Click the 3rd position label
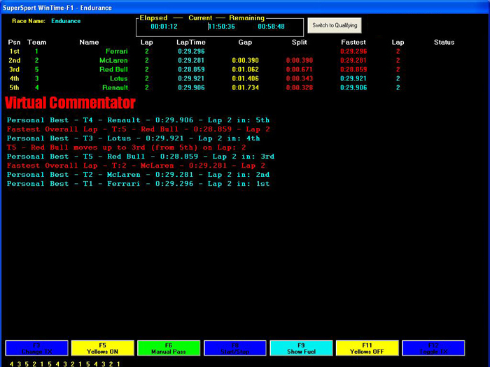Screen dimensions: 490x367 pyautogui.click(x=15, y=69)
